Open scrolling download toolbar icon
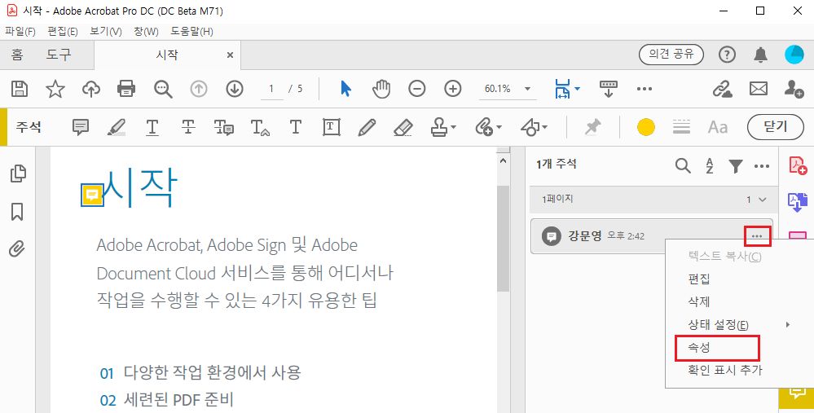814x413 pixels. pos(608,89)
